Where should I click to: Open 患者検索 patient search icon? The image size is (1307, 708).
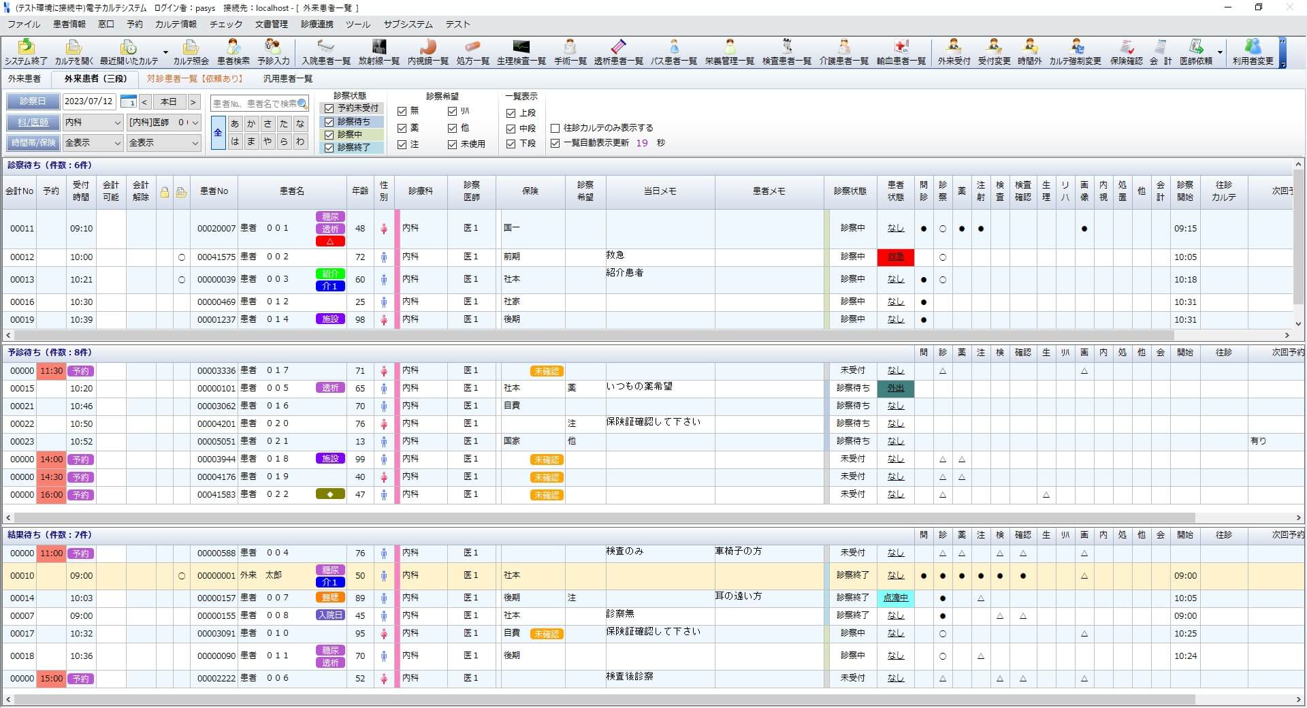click(233, 52)
